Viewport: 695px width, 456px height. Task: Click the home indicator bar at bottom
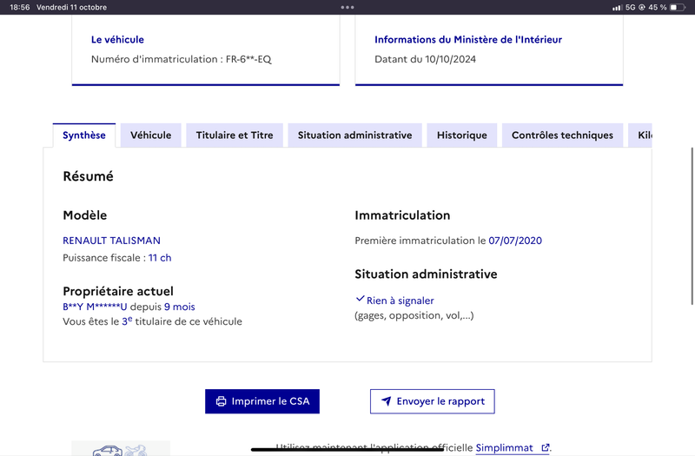[347, 450]
